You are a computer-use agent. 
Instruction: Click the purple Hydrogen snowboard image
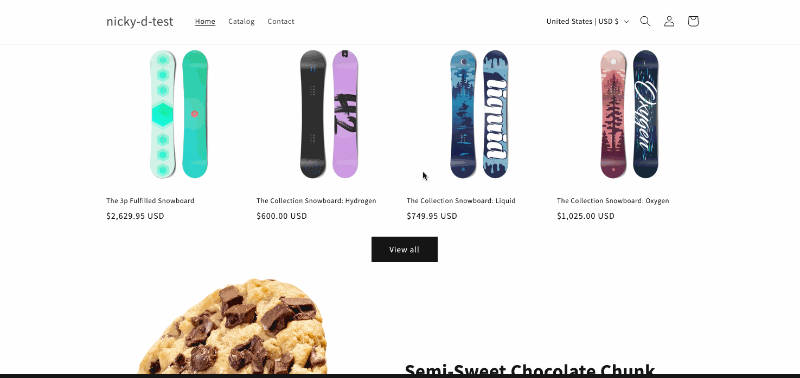[x=329, y=114]
